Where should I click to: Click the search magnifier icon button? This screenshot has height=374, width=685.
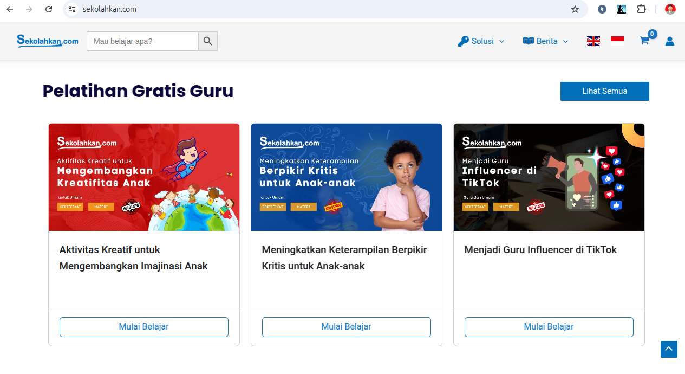[x=208, y=41]
